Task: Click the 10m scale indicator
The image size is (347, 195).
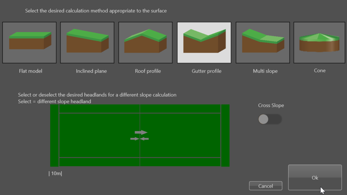Action: coord(56,174)
